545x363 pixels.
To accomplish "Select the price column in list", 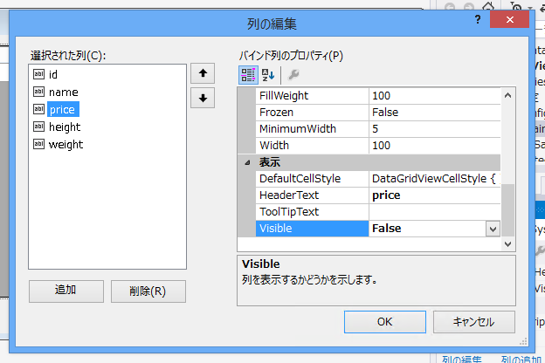I will click(x=63, y=109).
